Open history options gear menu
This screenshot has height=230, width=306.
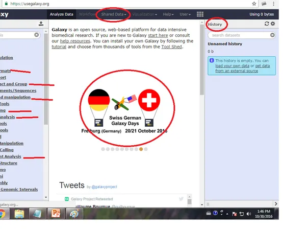273,24
